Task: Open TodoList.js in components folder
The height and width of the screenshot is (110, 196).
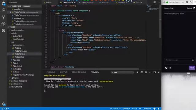Action: tap(19, 57)
